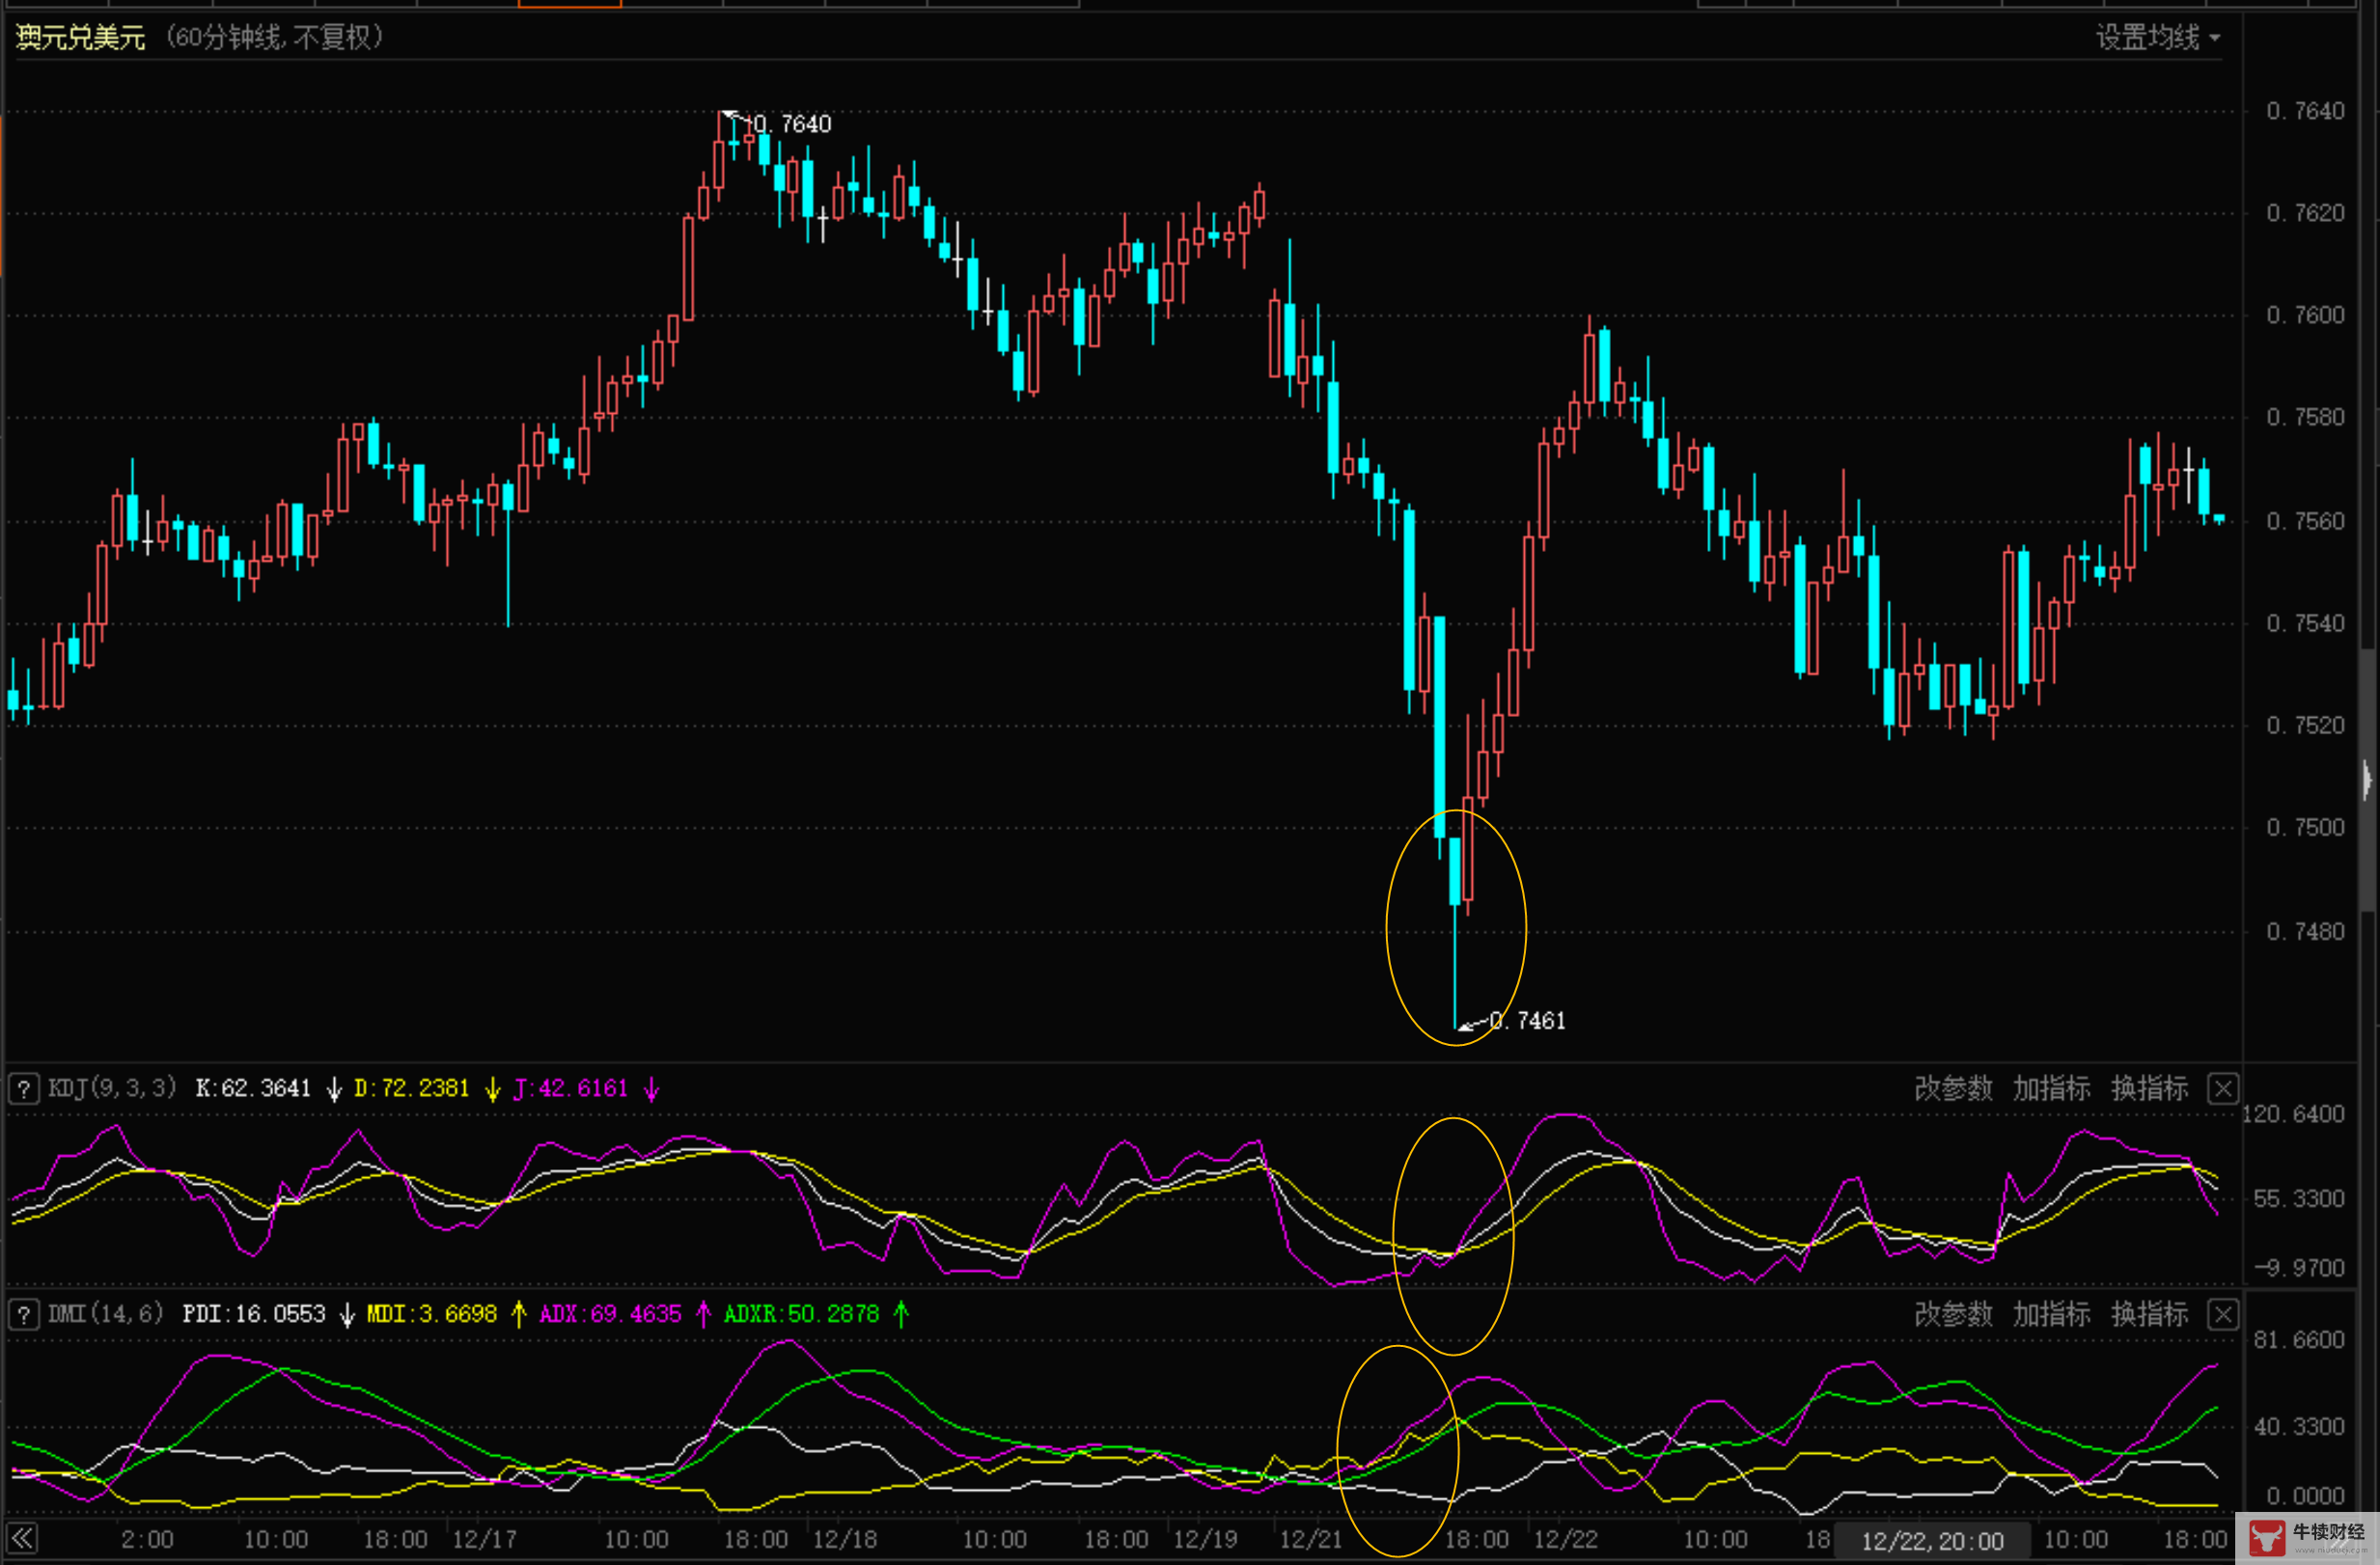Open the 设置均线 moving average dropdown
Screen dimensions: 2380x1565
[x=2158, y=38]
